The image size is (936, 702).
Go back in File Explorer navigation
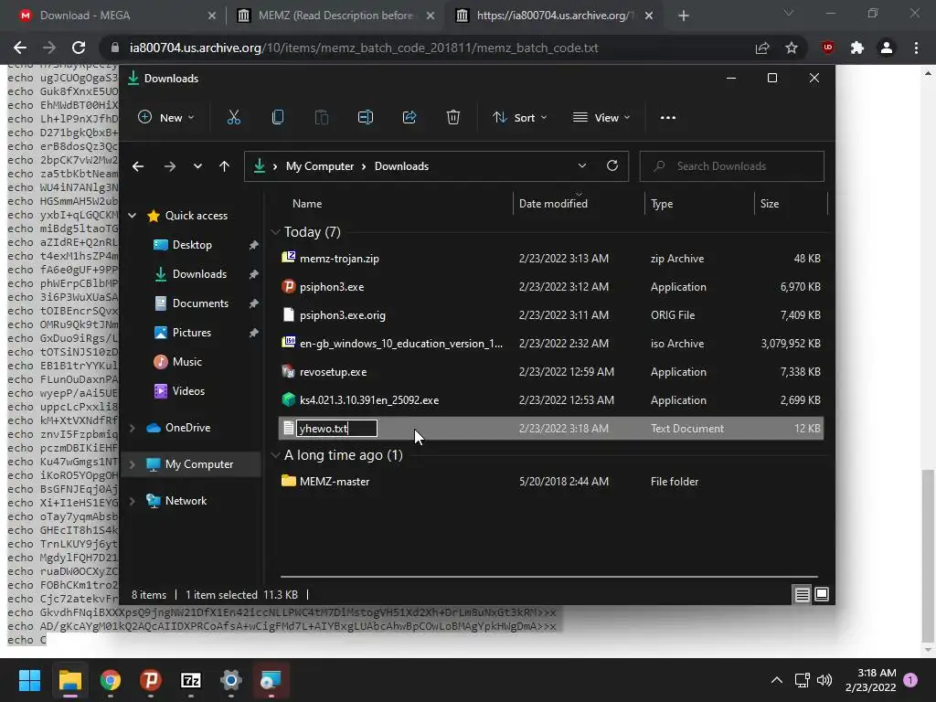pyautogui.click(x=138, y=166)
